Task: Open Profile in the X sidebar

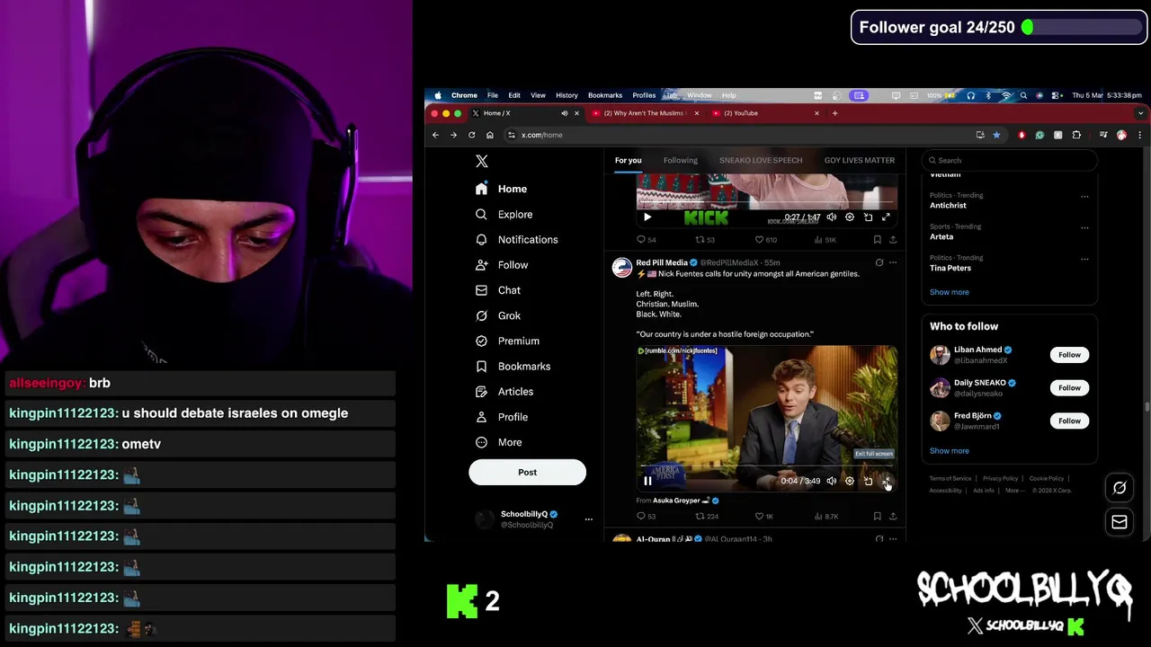Action: tap(501, 417)
